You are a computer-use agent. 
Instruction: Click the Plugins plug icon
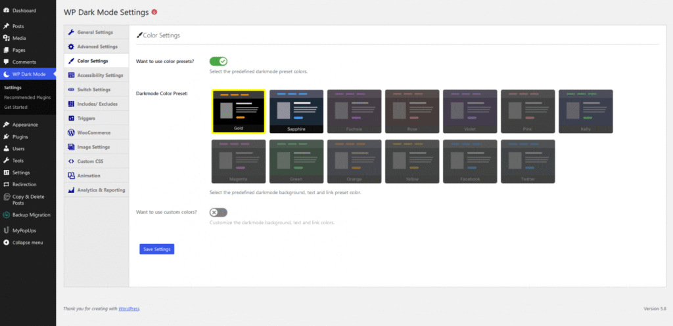6,136
